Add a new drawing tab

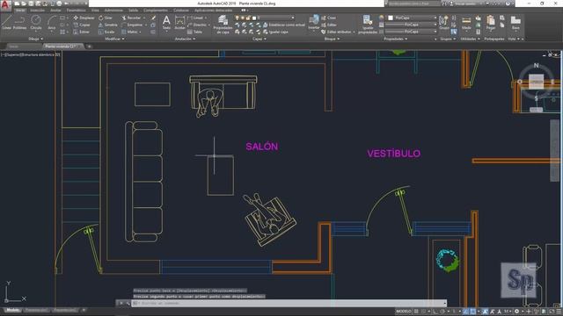tap(90, 47)
